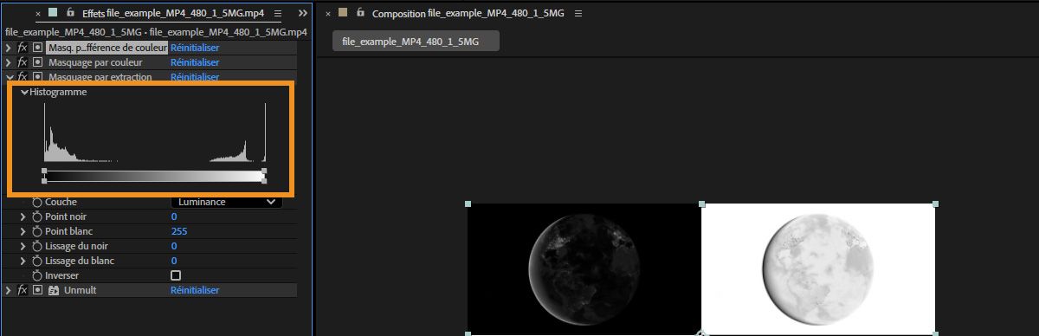Open the Couche Luminance dropdown

tap(226, 202)
